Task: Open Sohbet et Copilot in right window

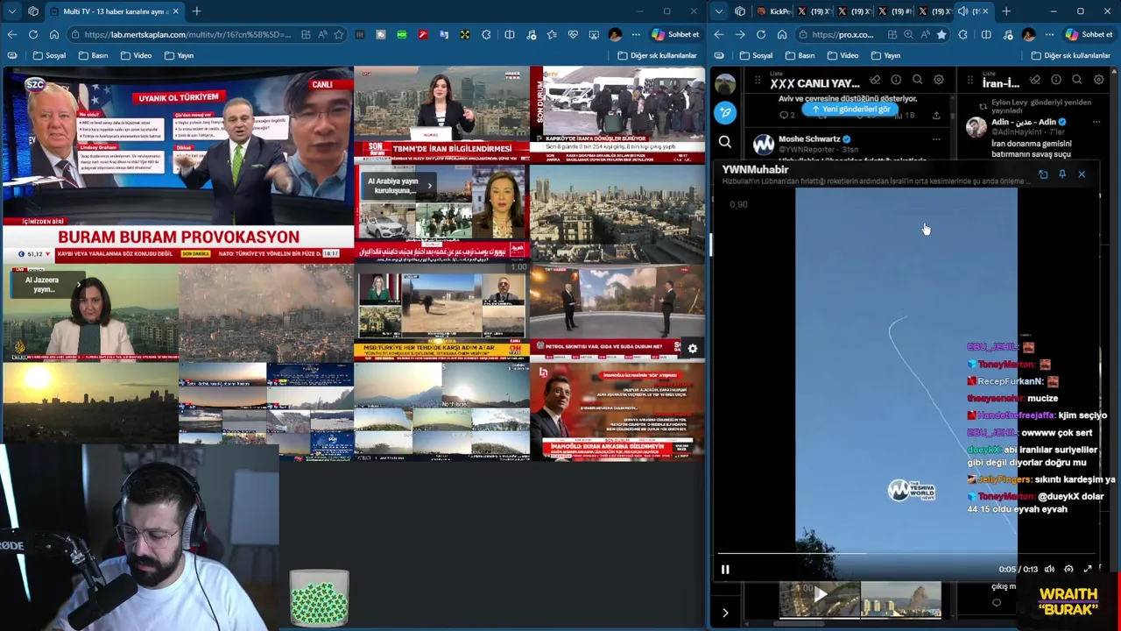Action: [1090, 34]
